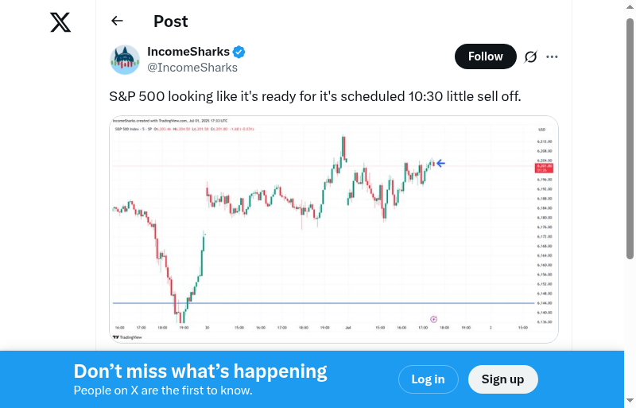The width and height of the screenshot is (636, 408).
Task: Open Grok actions icon beside Follow
Action: [x=531, y=56]
